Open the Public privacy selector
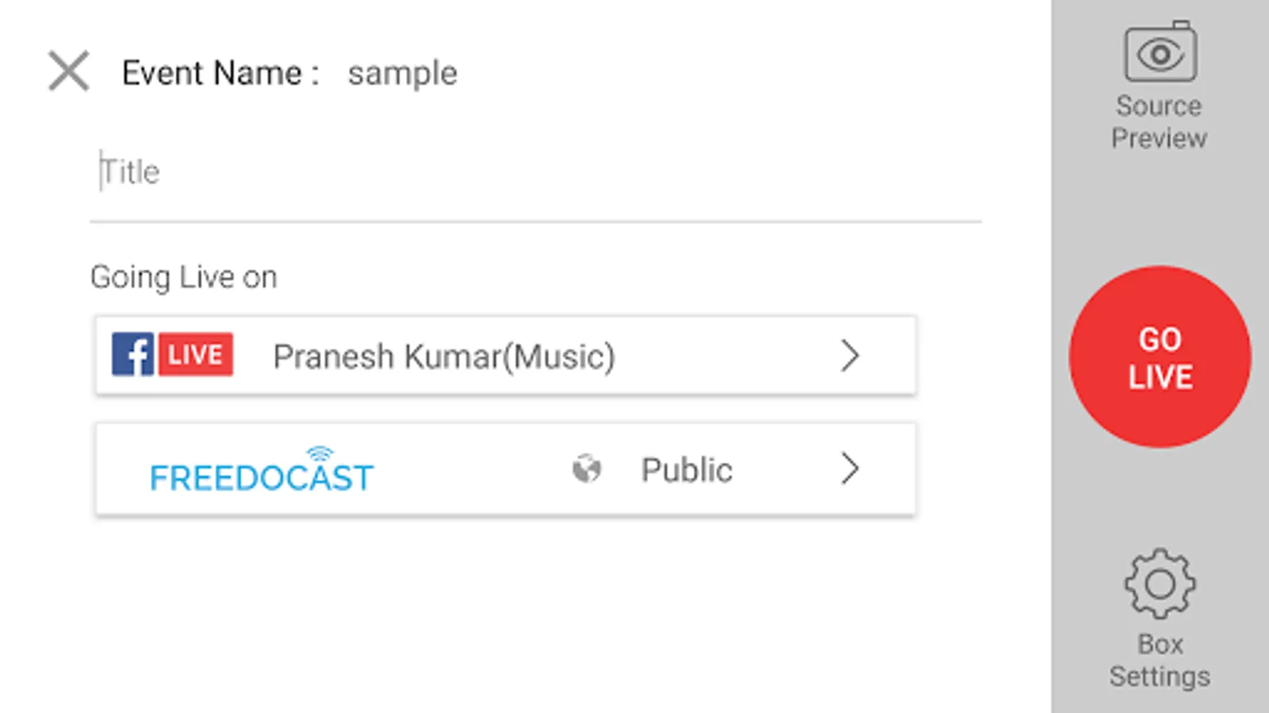This screenshot has width=1269, height=713. pos(686,470)
